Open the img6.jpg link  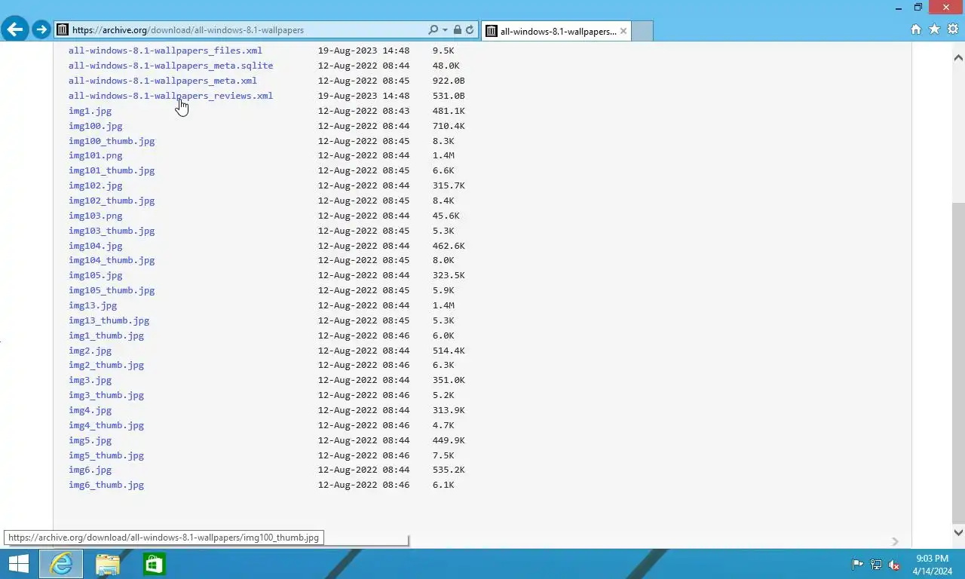pyautogui.click(x=90, y=470)
